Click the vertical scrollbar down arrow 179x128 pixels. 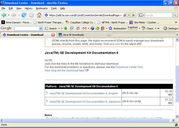(177, 116)
